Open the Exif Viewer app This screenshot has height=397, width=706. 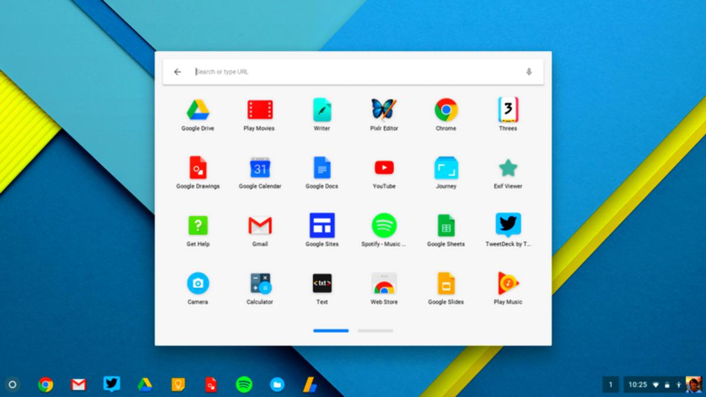pos(508,168)
